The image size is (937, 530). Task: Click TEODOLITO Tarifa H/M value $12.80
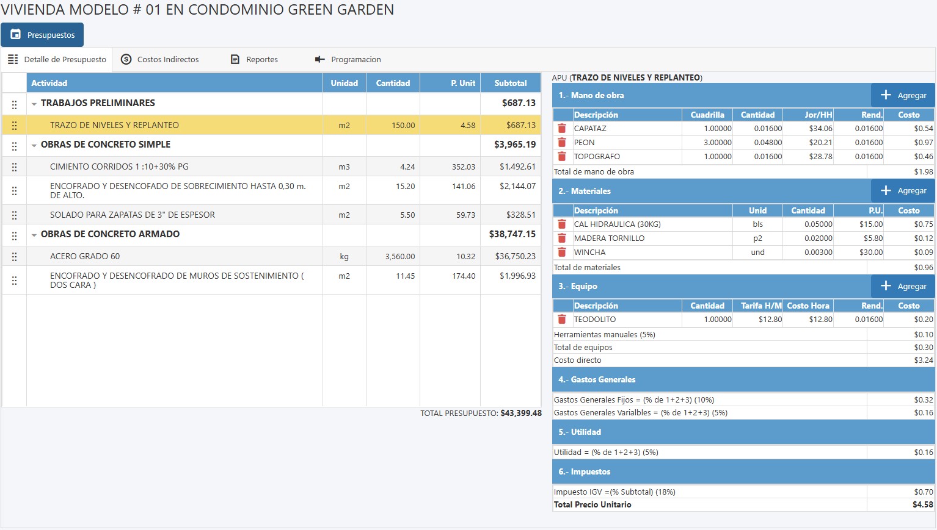click(758, 320)
